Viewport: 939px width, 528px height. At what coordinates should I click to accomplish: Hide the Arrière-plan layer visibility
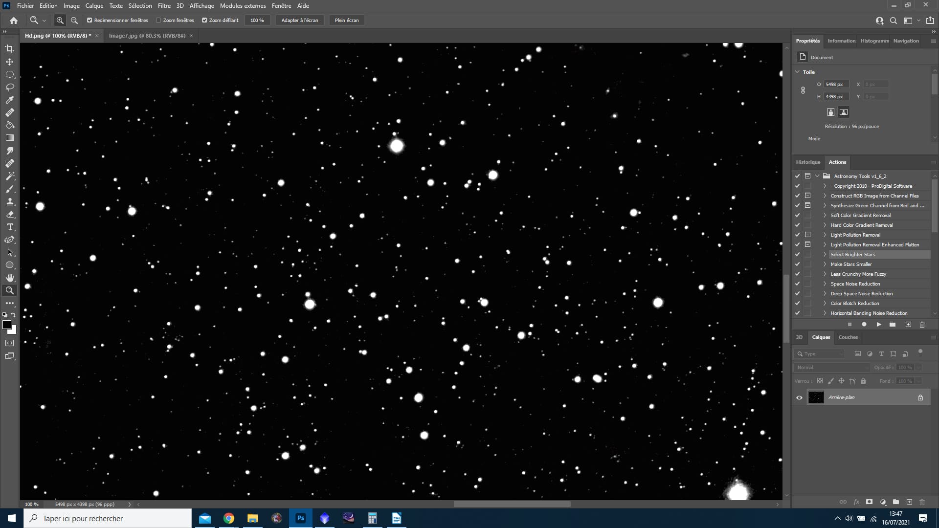799,397
